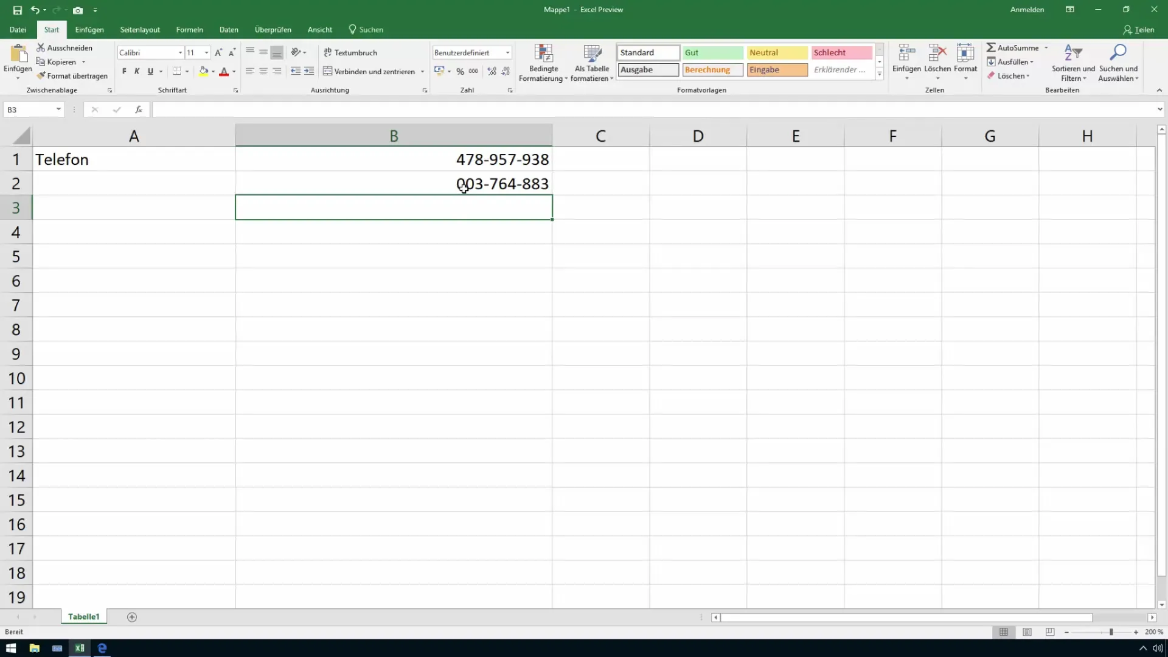Switch to Formeln tab
The image size is (1168, 657).
(x=189, y=30)
